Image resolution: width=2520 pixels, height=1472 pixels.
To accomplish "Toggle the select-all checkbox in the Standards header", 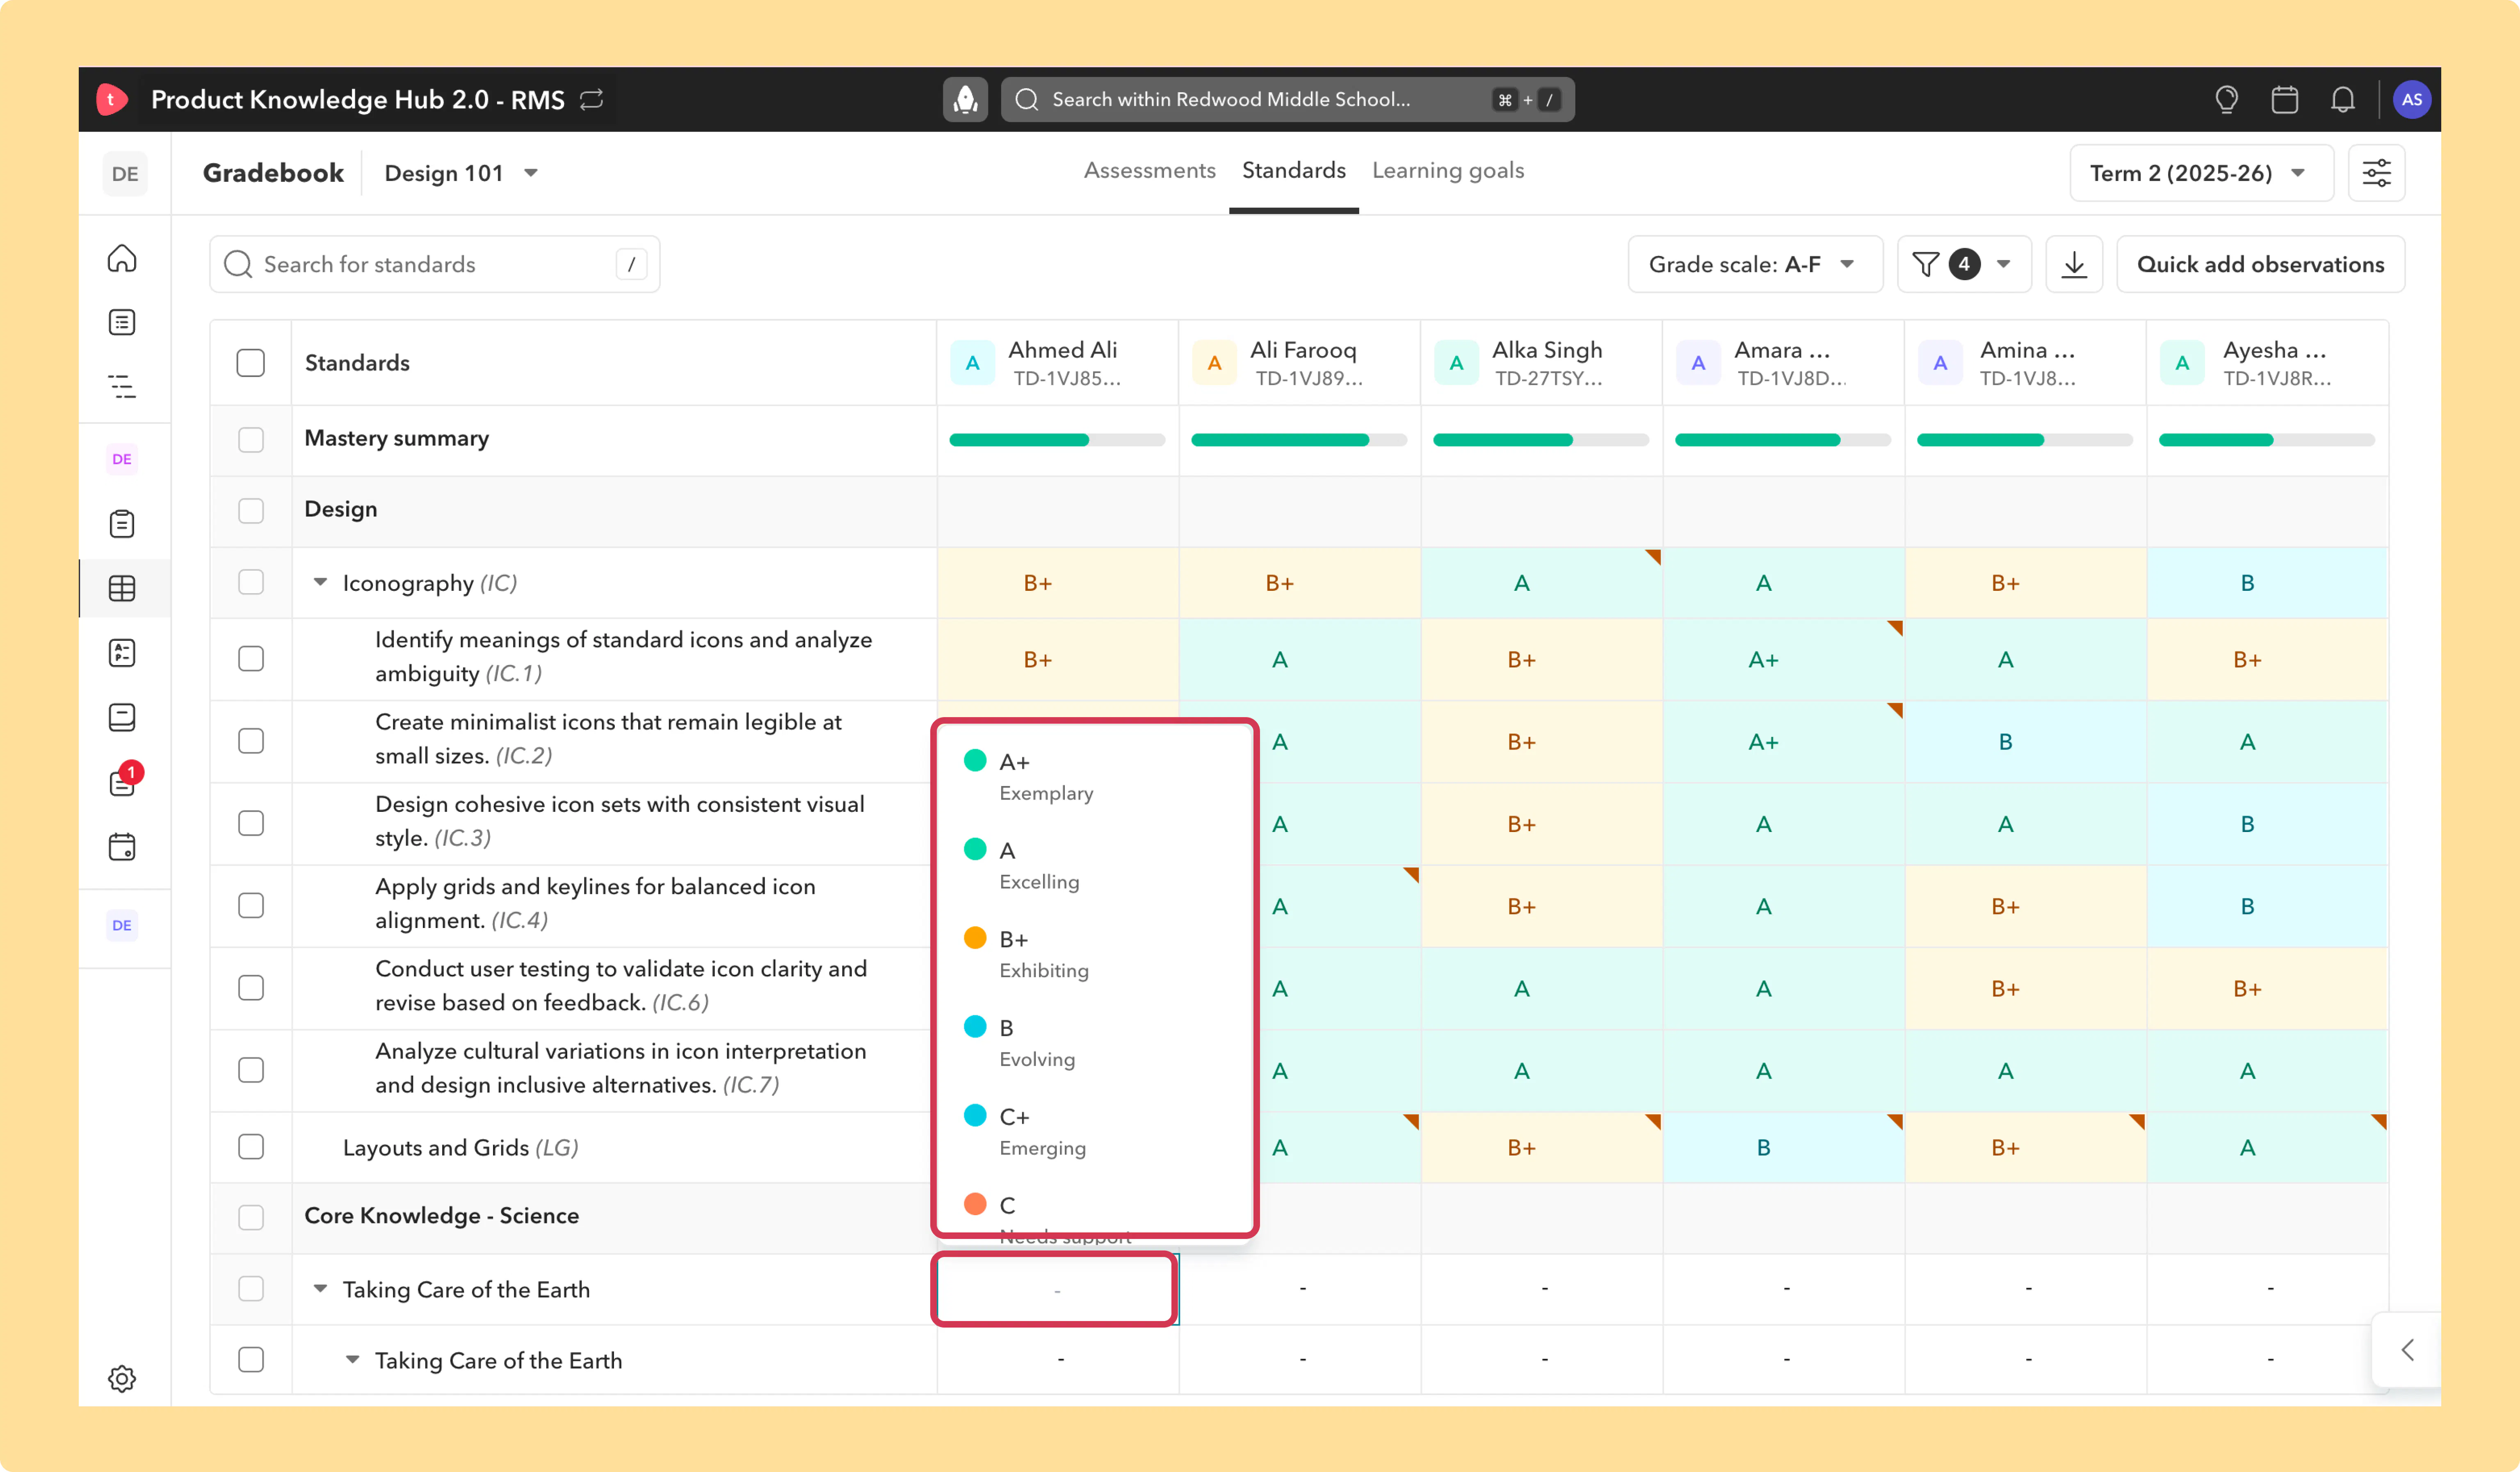I will click(x=251, y=363).
